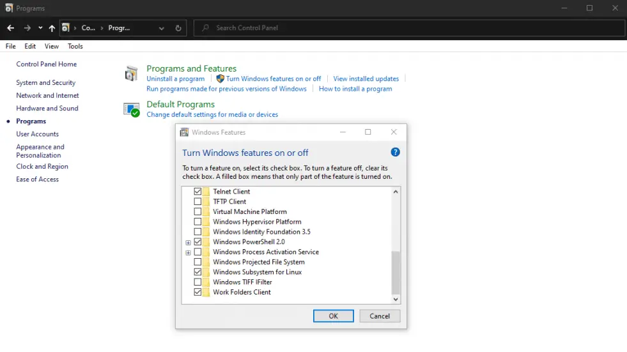The width and height of the screenshot is (627, 352).
Task: Click the Control Panel icon in the address bar
Action: (66, 27)
